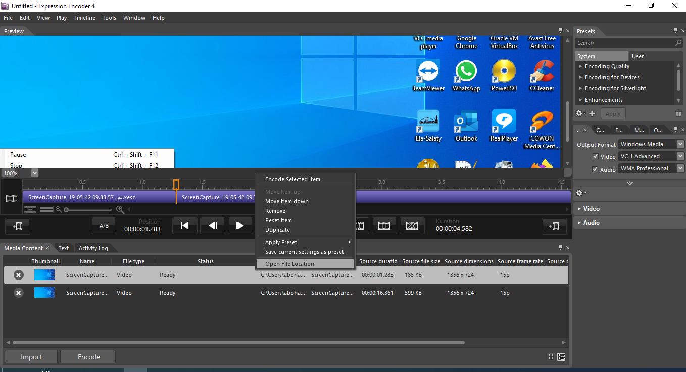Choose Encode Selected Item in context menu
The width and height of the screenshot is (686, 372).
[305, 179]
